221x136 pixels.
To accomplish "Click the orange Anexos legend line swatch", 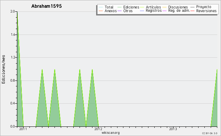I will coord(101,11).
